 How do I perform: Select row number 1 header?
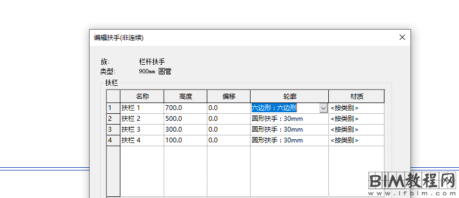tap(113, 108)
